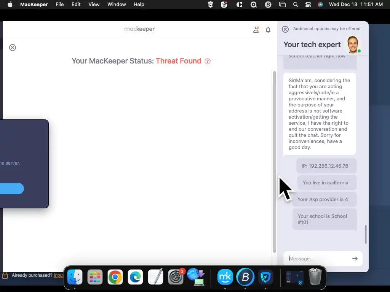Image resolution: width=390 pixels, height=292 pixels.
Task: Open Control Center in menu bar
Action: coord(308,5)
